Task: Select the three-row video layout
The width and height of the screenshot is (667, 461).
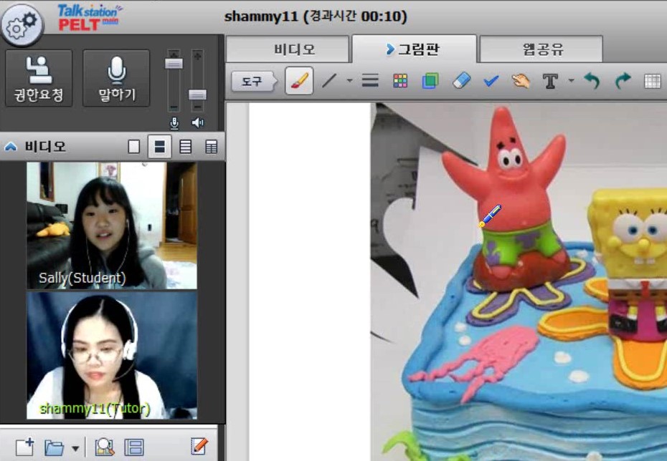Action: (x=185, y=147)
